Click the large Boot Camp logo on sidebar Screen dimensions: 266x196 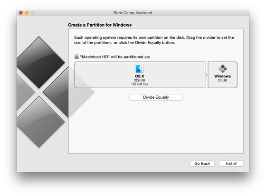pyautogui.click(x=51, y=92)
